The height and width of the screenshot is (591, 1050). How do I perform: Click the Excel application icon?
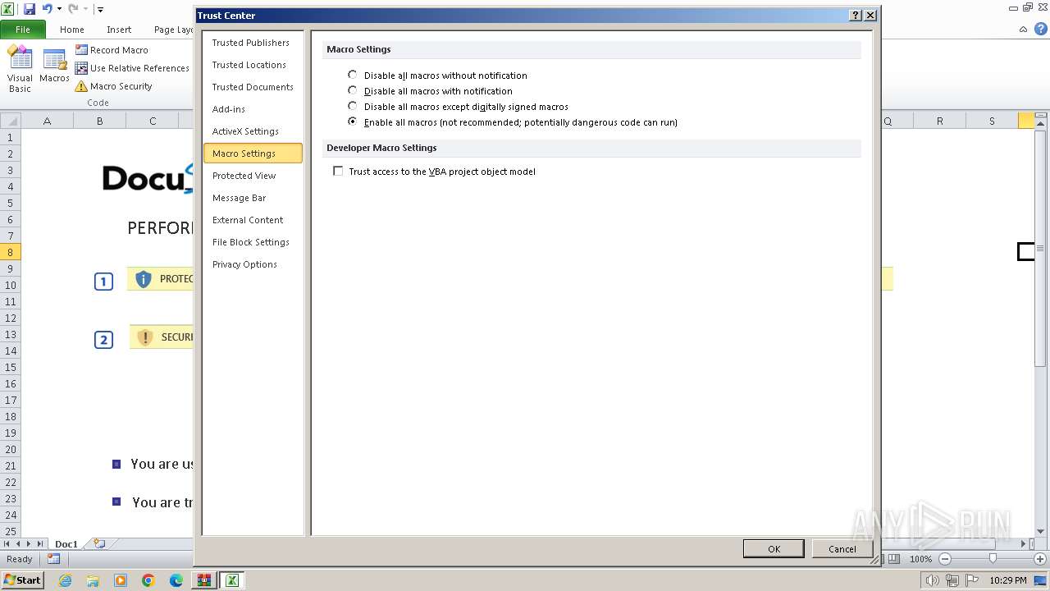pyautogui.click(x=8, y=9)
